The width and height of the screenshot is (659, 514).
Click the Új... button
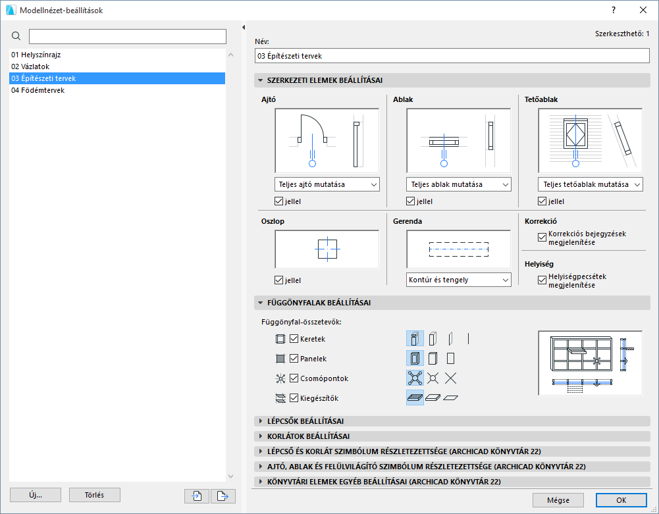click(x=35, y=495)
